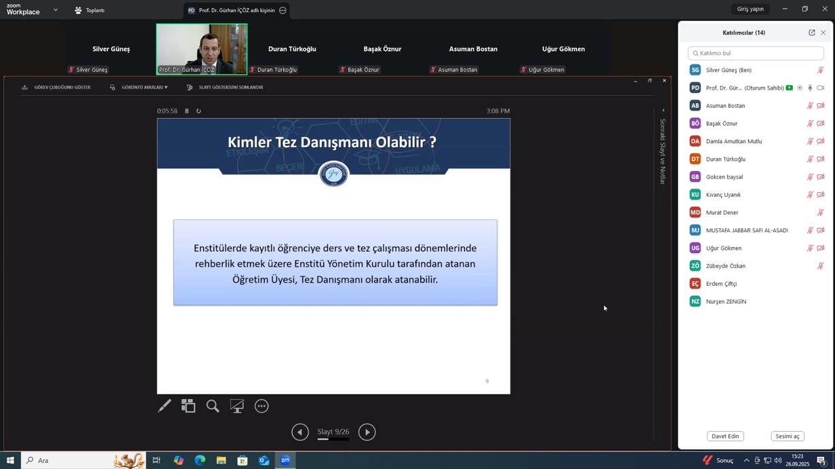Screen dimensions: 835x469
Task: Toggle Uğur Gökmen's microphone mute icon
Action: coord(810,248)
